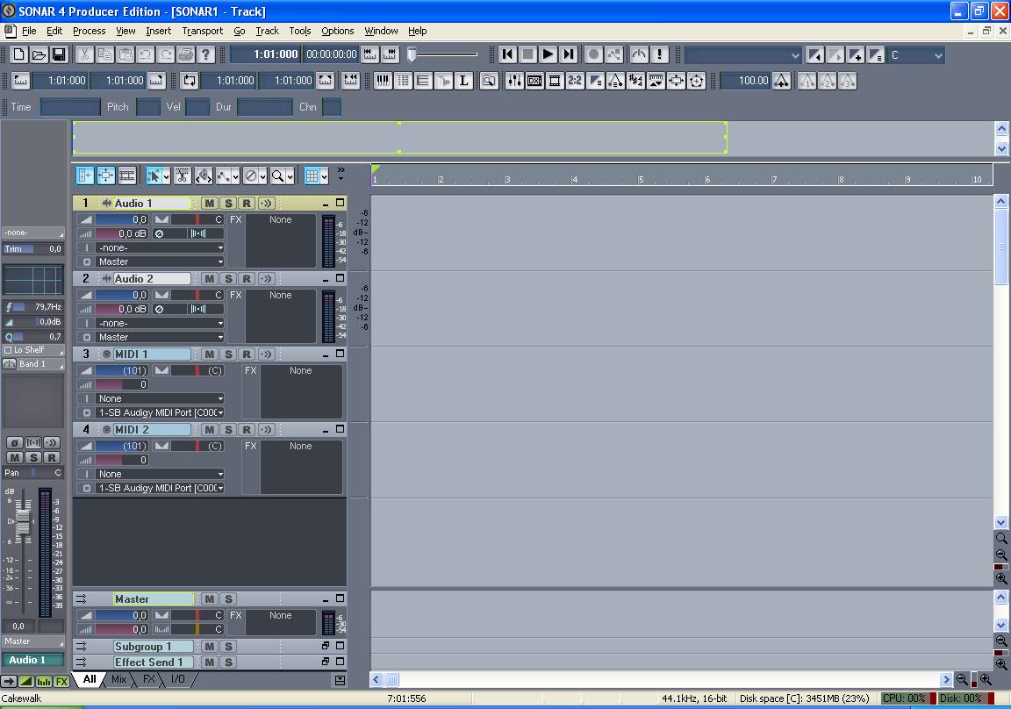
Task: Click the Cut scissors icon
Action: (84, 54)
